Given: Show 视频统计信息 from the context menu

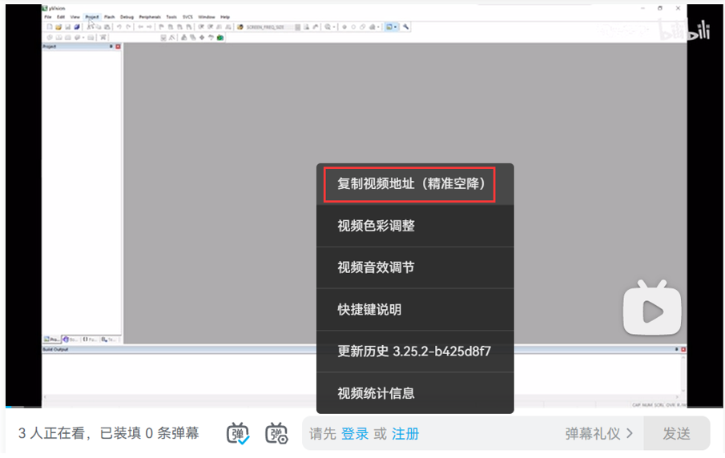Looking at the screenshot, I should (377, 393).
